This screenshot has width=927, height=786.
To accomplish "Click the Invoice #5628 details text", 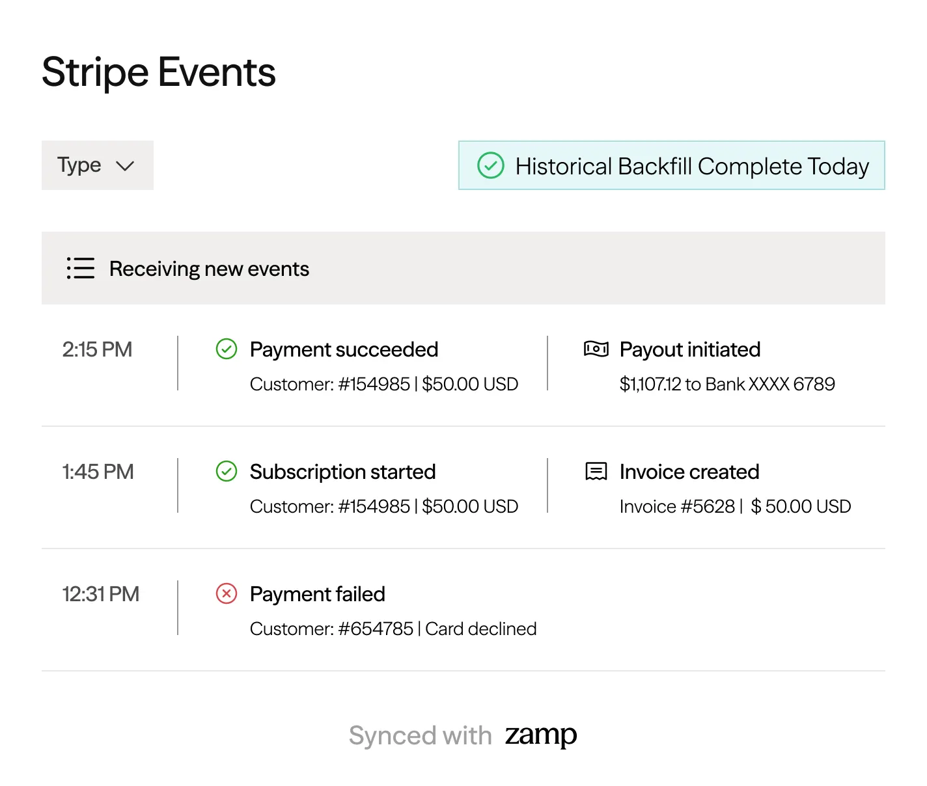I will pos(735,506).
